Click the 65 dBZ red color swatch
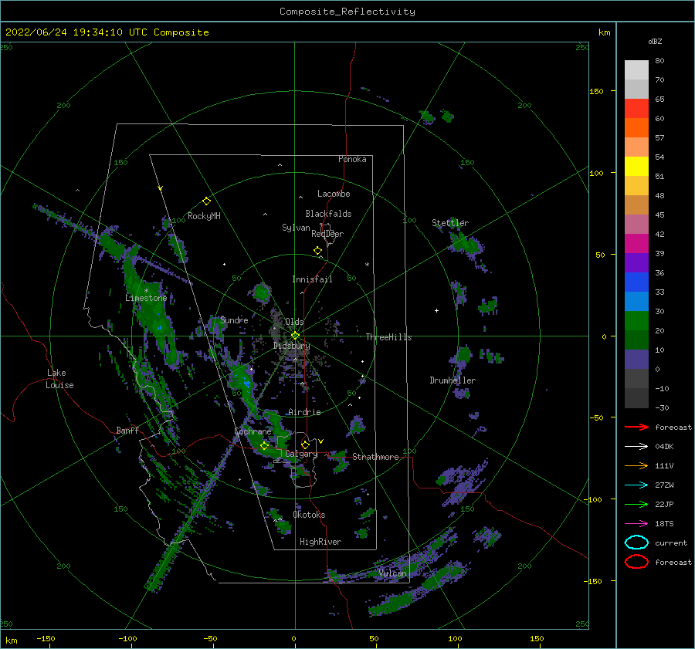Viewport: 695px width, 649px height. [636, 108]
